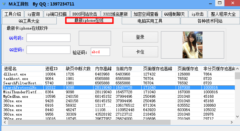The height and width of the screenshot is (131, 240).
Task: Open the 加密空间查看 tab
Action: coord(146,14)
